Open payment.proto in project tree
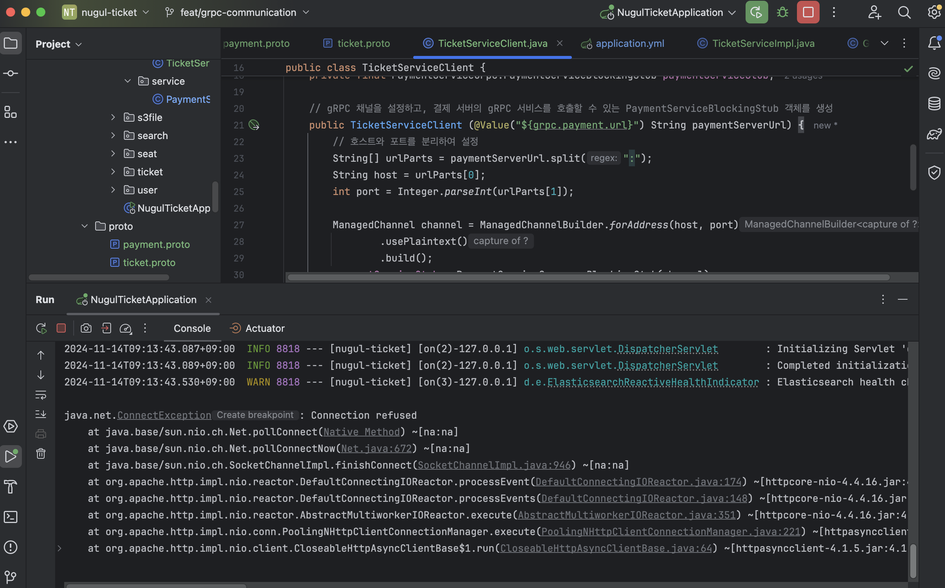The image size is (945, 588). tap(156, 244)
